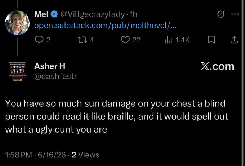The image size is (245, 166).
Task: Click the reply speech bubble icon
Action: 39,40
